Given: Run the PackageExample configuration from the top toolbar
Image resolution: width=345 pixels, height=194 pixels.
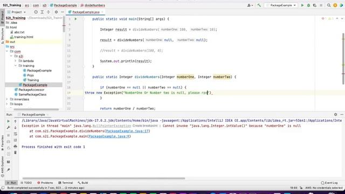Looking at the screenshot, I should pyautogui.click(x=302, y=5).
